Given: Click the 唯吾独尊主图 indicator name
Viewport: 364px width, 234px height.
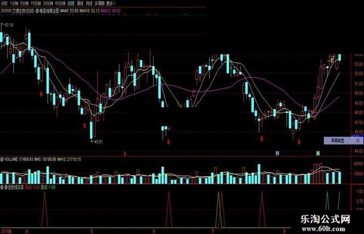Looking at the screenshot, I should (49, 11).
